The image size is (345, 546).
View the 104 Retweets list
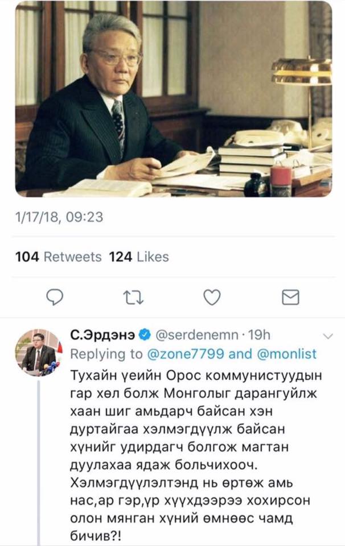pos(59,257)
